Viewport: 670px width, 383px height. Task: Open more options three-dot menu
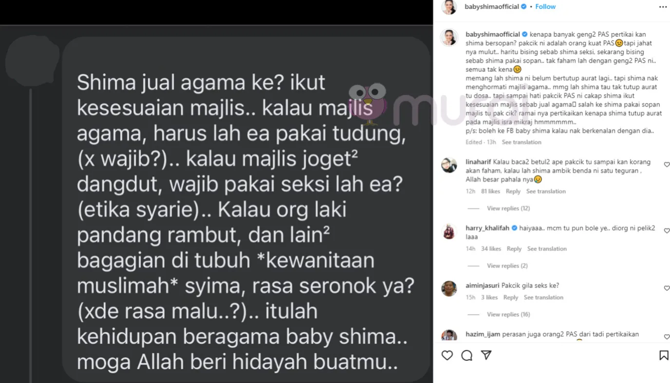(x=663, y=7)
